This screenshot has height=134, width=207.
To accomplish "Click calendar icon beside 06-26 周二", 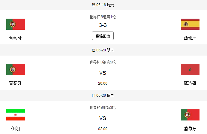I will (x=94, y=96).
